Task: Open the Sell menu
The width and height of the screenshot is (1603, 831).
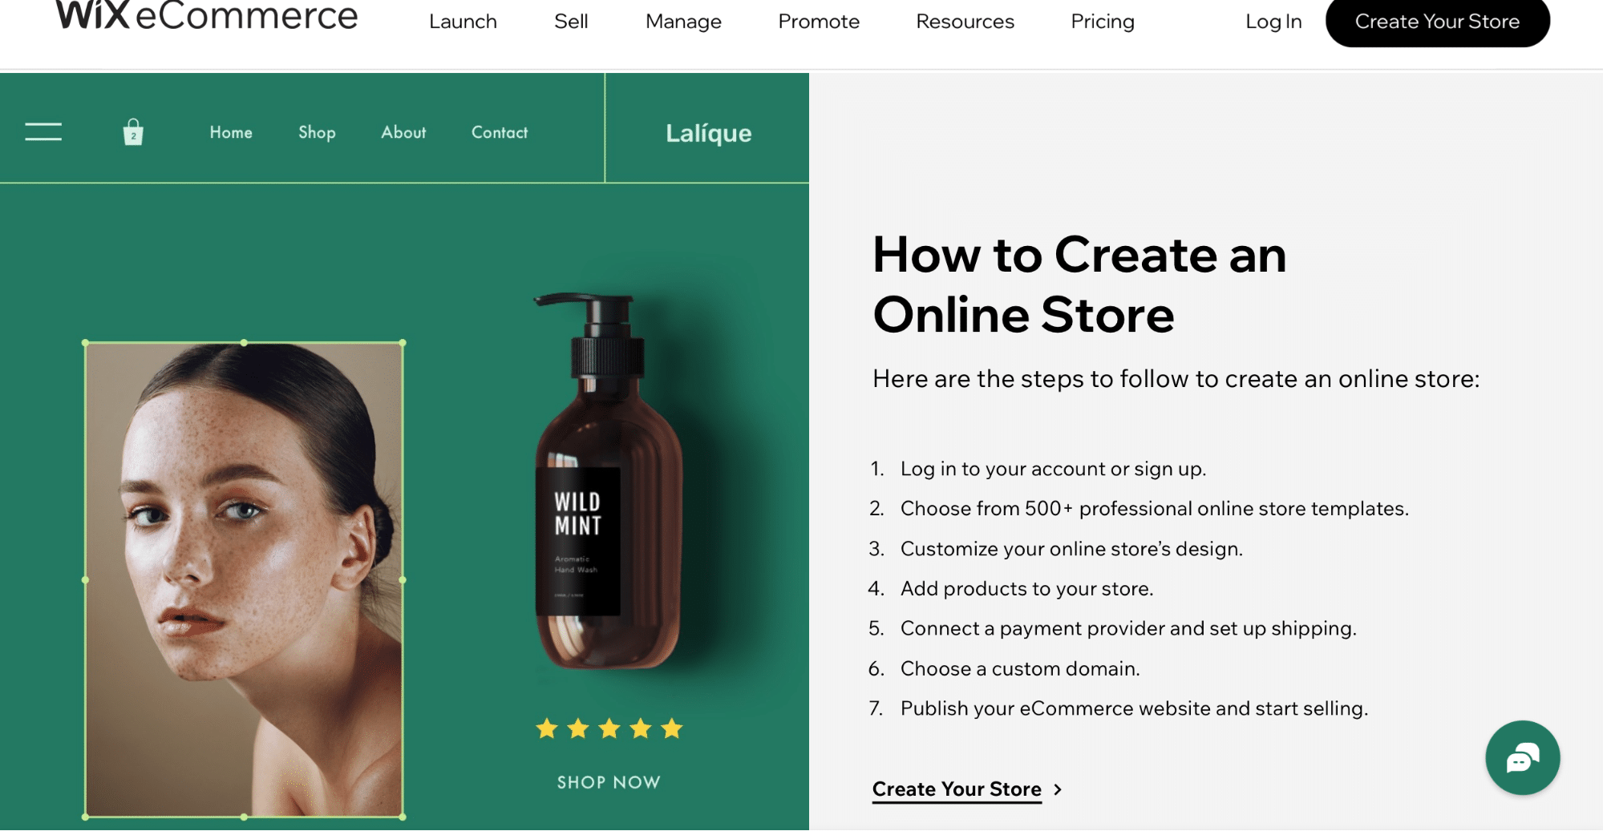Action: click(x=571, y=22)
